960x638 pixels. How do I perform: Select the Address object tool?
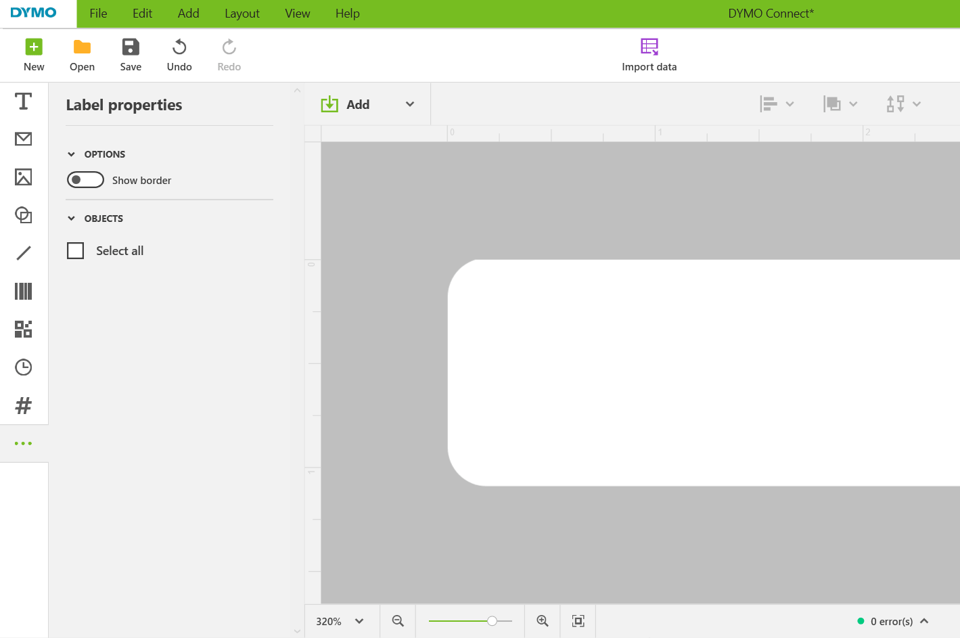point(24,139)
